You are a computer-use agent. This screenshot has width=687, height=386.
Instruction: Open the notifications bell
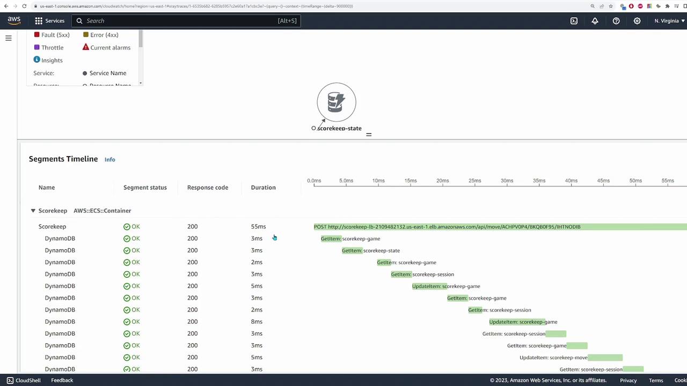click(595, 21)
